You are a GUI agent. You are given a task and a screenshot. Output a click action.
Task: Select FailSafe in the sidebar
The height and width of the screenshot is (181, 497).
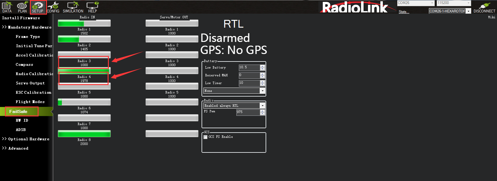18,111
